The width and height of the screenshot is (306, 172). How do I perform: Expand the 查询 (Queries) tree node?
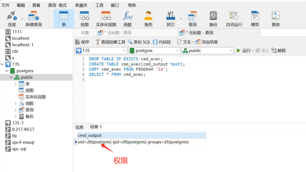point(16,110)
